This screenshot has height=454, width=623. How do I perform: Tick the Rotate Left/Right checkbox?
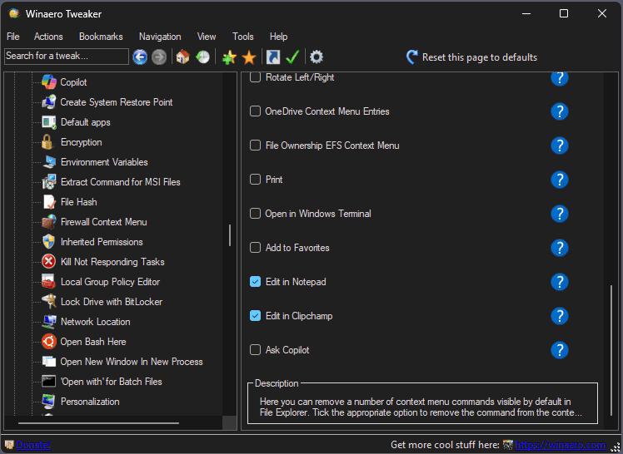(255, 77)
